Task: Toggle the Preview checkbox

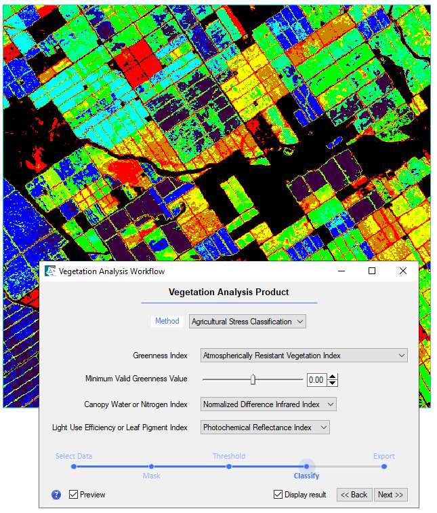Action: click(x=74, y=495)
